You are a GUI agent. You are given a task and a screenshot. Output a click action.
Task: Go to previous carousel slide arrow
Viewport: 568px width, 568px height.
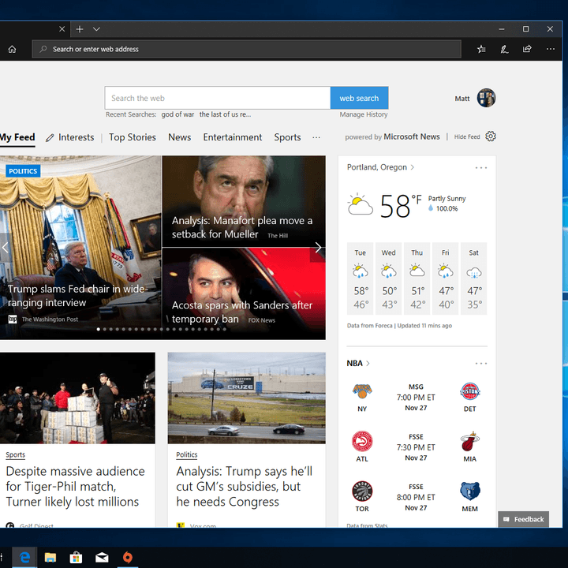coord(5,248)
